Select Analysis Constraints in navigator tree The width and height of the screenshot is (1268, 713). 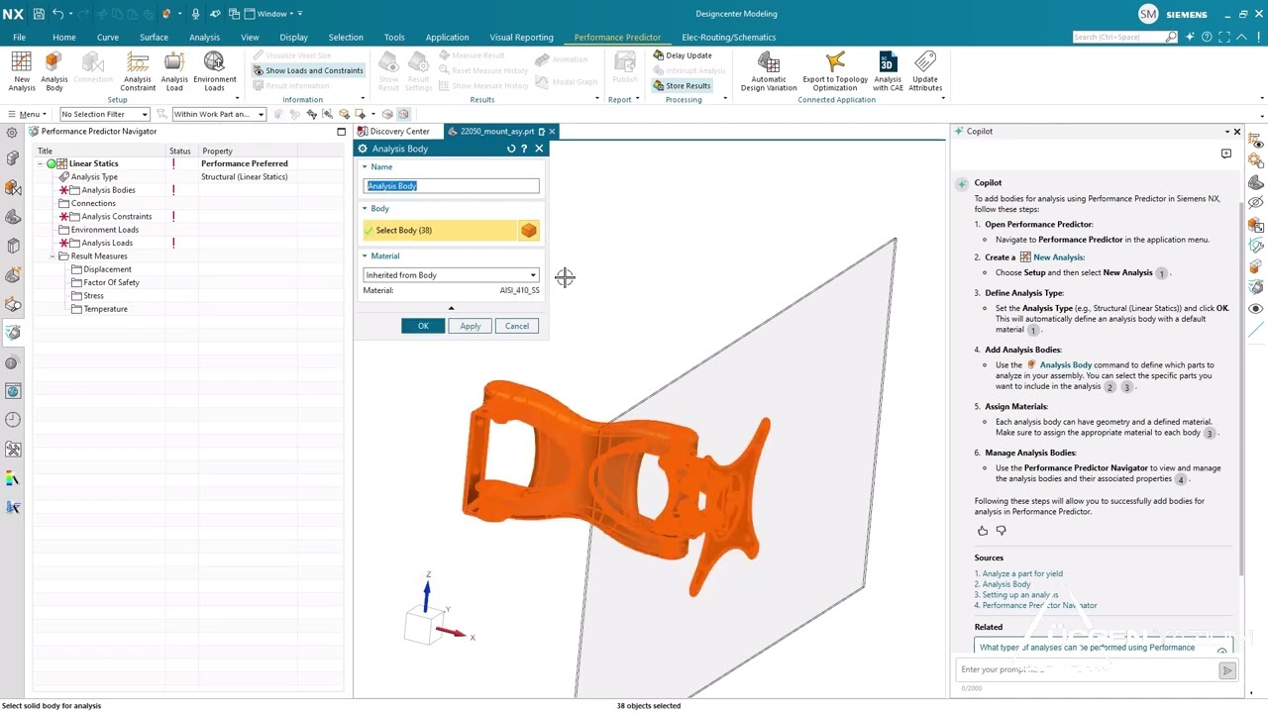(117, 217)
